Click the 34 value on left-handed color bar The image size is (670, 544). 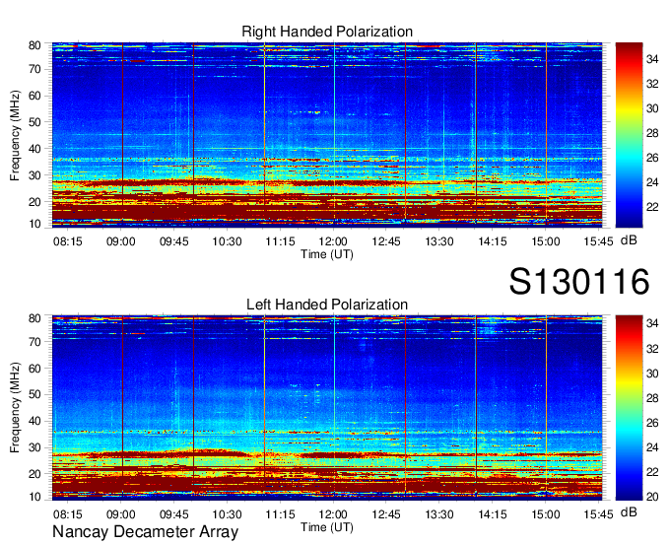coord(652,323)
